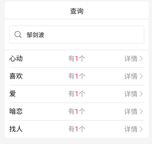Open 详情 for the 喜欢 row

coord(131,76)
